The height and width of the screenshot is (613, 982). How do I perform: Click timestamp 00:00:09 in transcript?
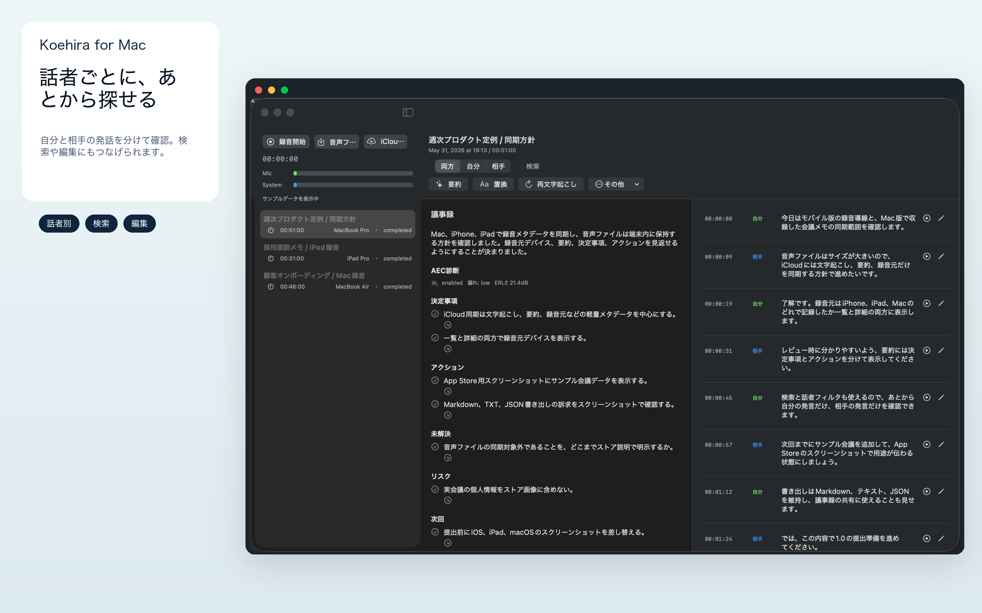tap(718, 257)
